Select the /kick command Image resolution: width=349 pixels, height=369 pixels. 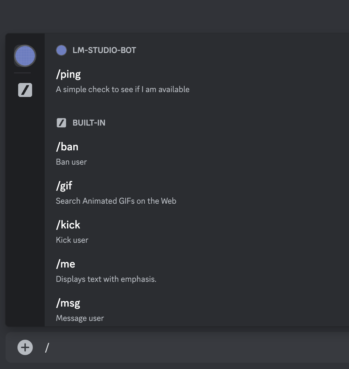68,225
